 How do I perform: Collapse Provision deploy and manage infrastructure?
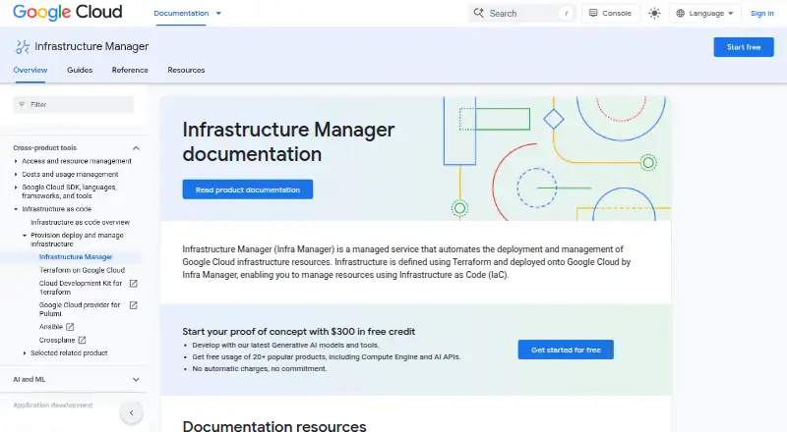(25, 235)
